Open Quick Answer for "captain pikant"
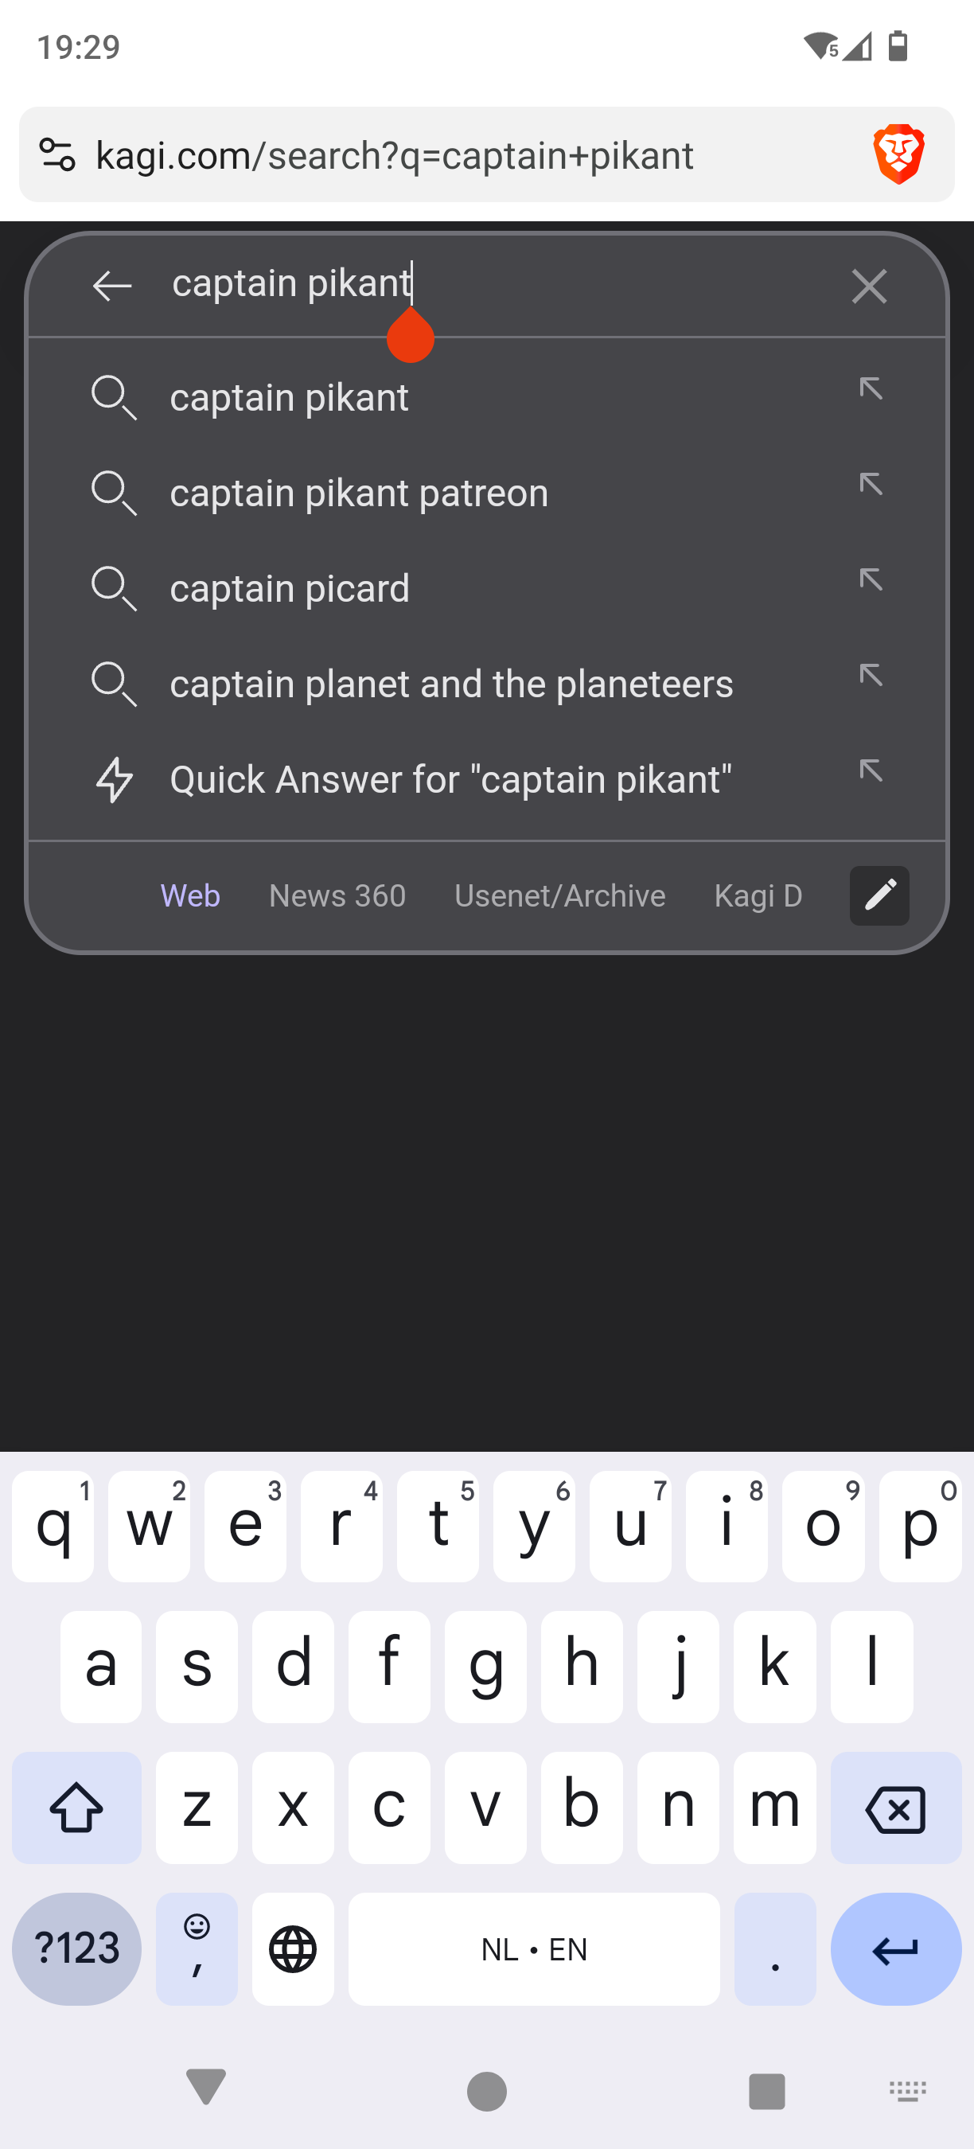This screenshot has height=2149, width=974. pos(450,779)
